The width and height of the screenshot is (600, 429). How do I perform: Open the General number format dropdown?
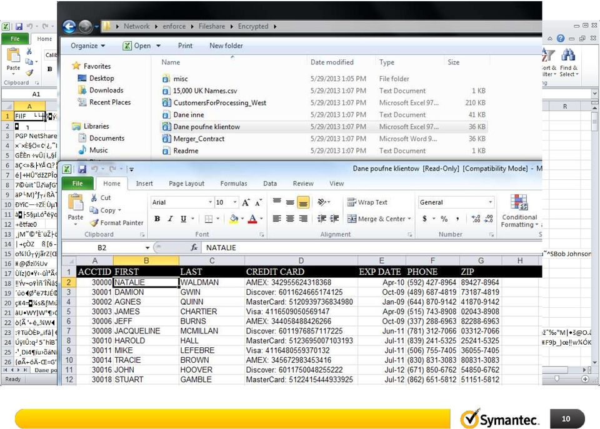pyautogui.click(x=490, y=202)
